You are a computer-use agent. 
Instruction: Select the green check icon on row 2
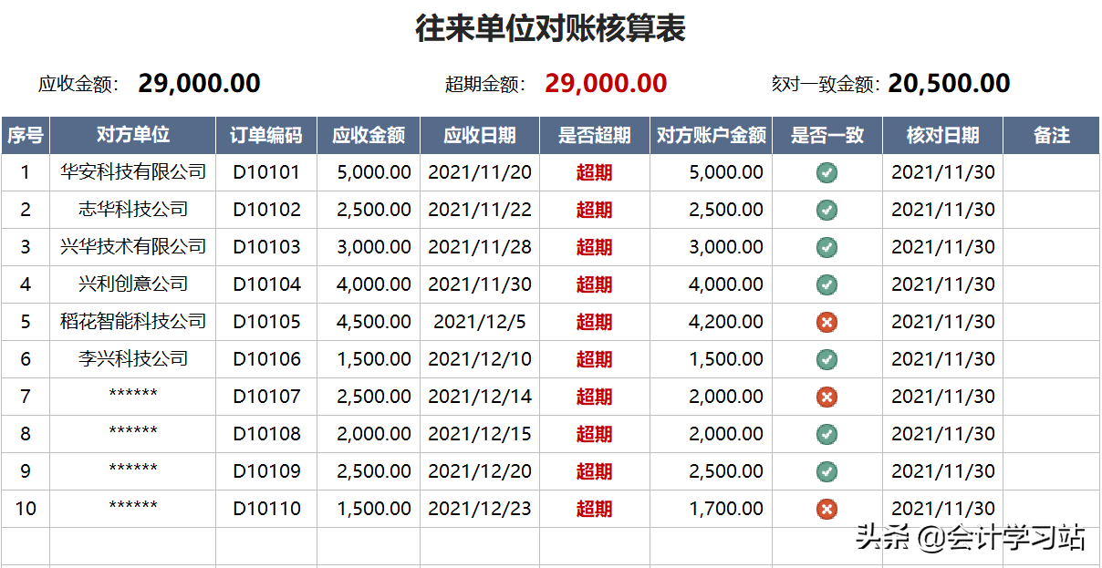[826, 209]
